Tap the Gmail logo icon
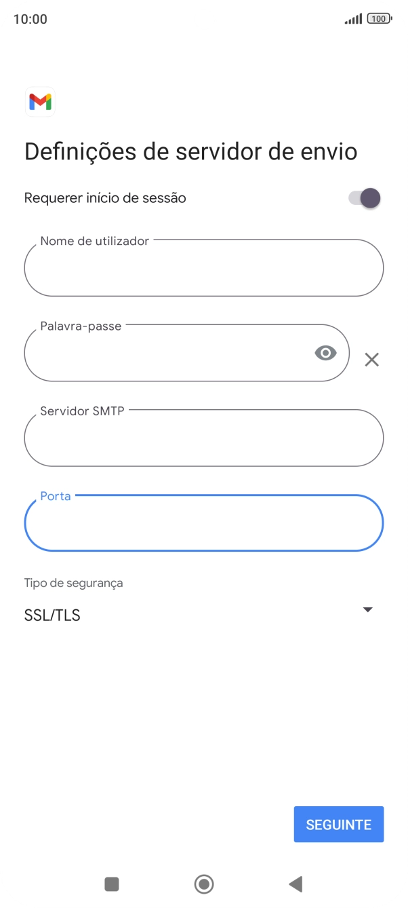Viewport: 408px width, 908px height. point(40,102)
